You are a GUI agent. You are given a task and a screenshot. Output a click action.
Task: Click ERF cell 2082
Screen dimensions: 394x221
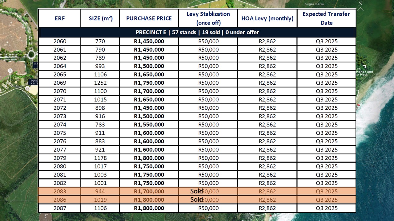[60, 183]
